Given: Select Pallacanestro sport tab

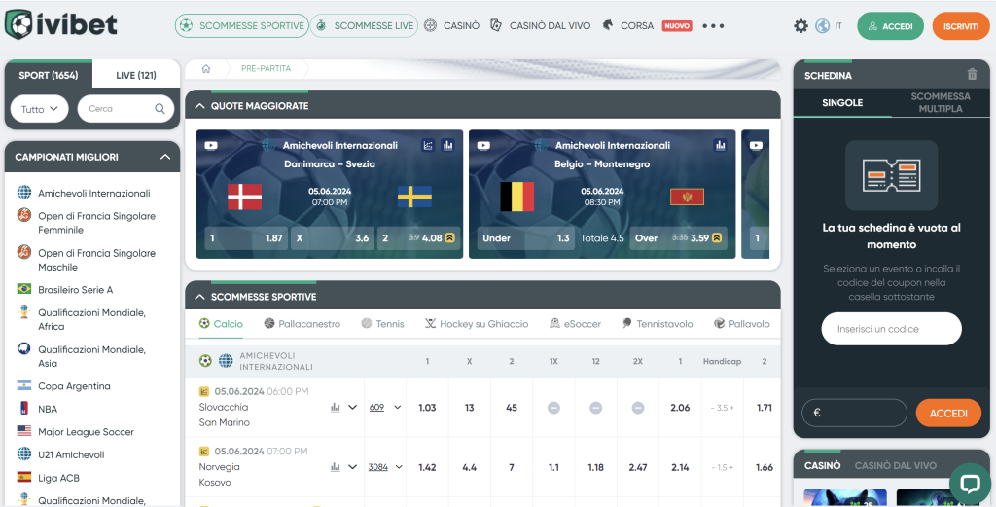Looking at the screenshot, I should 302,324.
